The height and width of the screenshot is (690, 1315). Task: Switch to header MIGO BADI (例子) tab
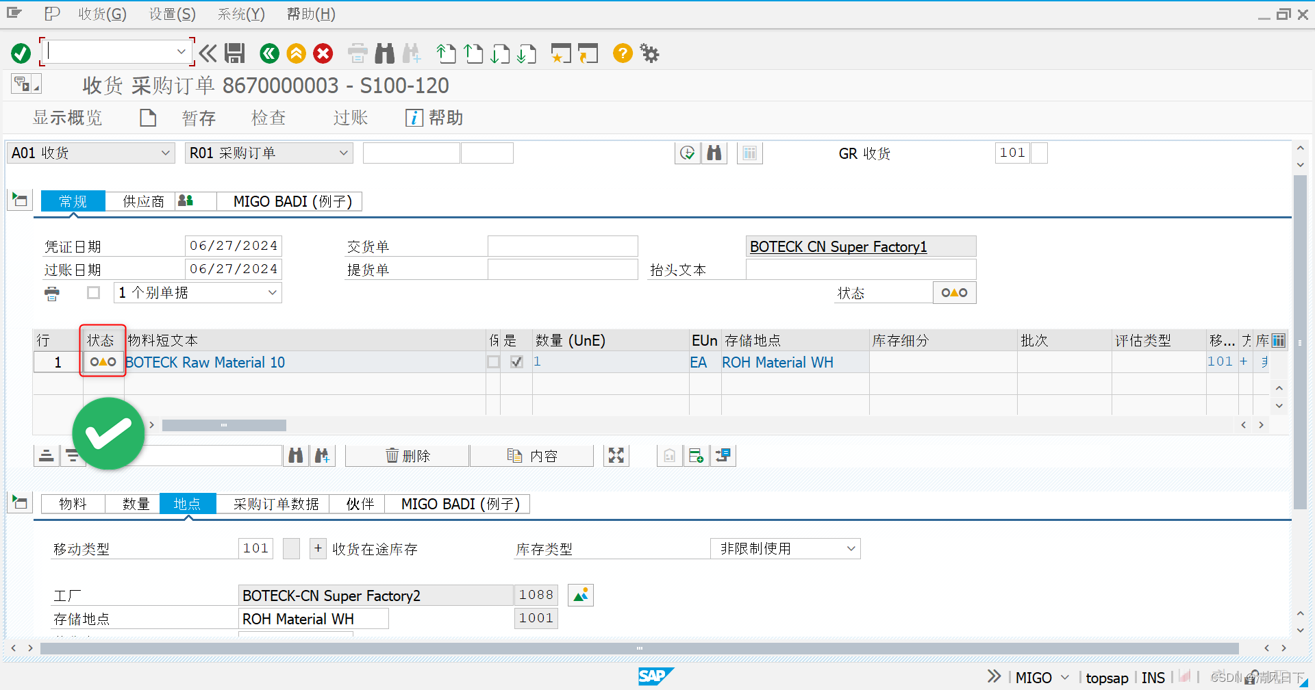tap(292, 201)
